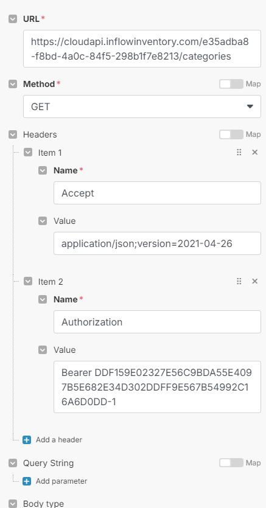Collapse the Query String section
The image size is (266, 508).
[13, 463]
